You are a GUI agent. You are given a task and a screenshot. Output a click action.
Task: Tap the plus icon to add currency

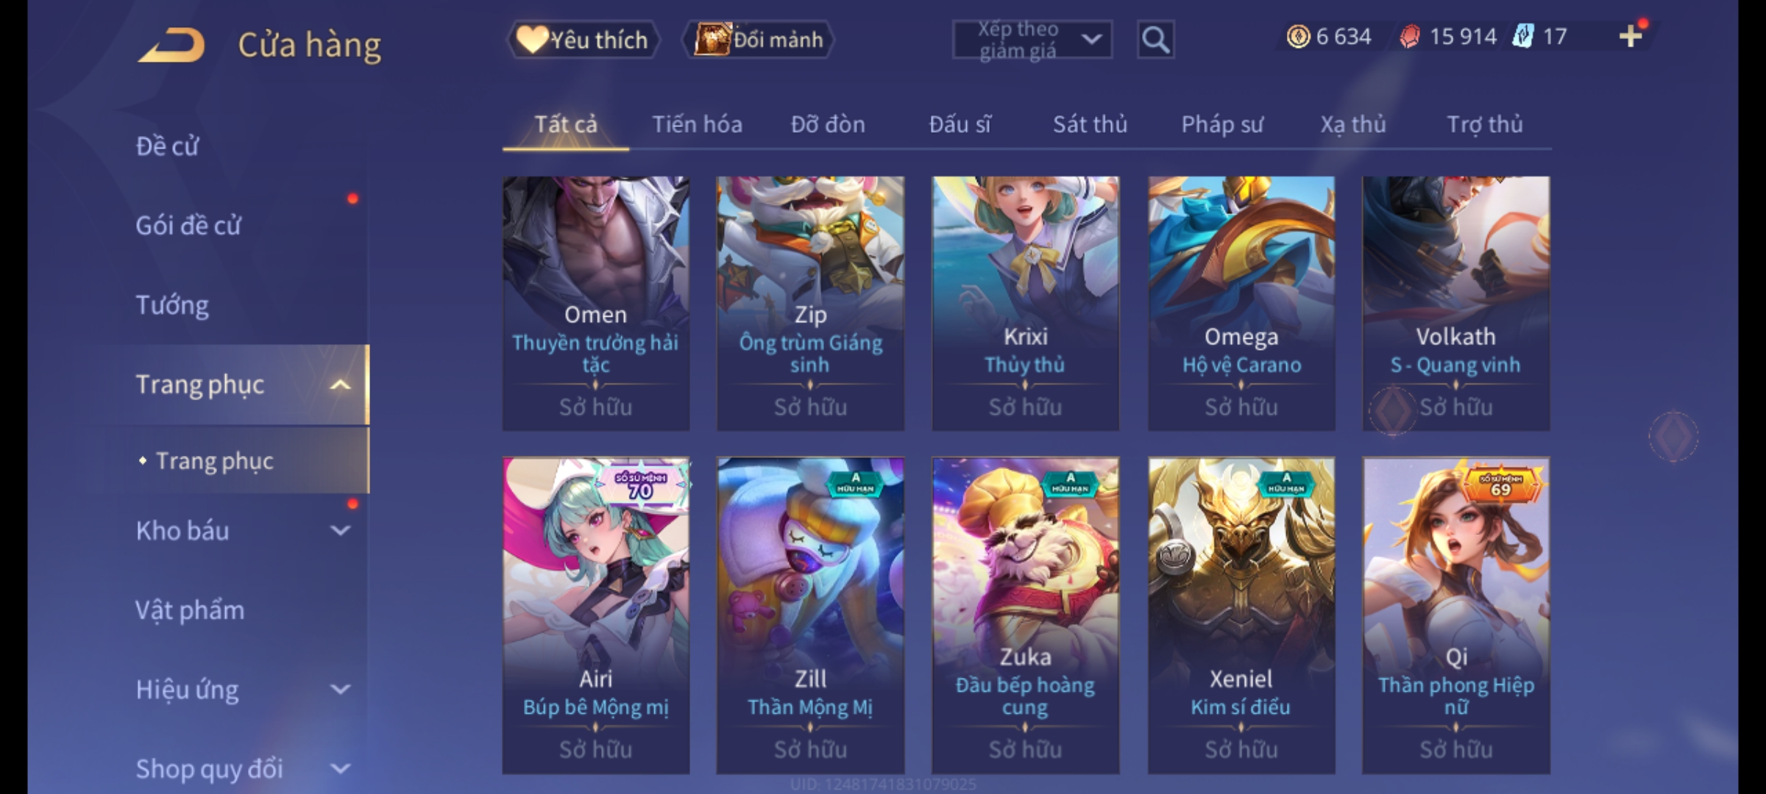1631,36
